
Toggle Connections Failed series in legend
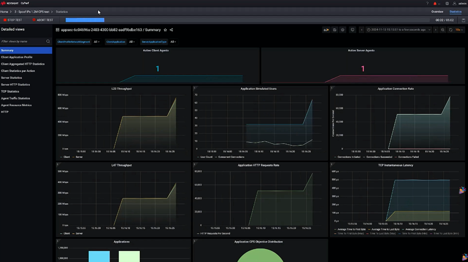[408, 157]
